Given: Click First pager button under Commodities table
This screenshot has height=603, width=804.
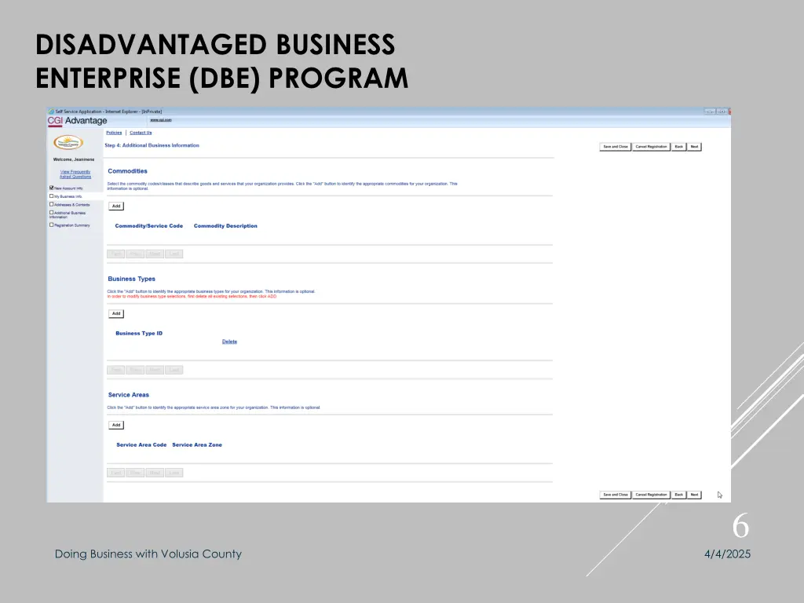Looking at the screenshot, I should [116, 254].
